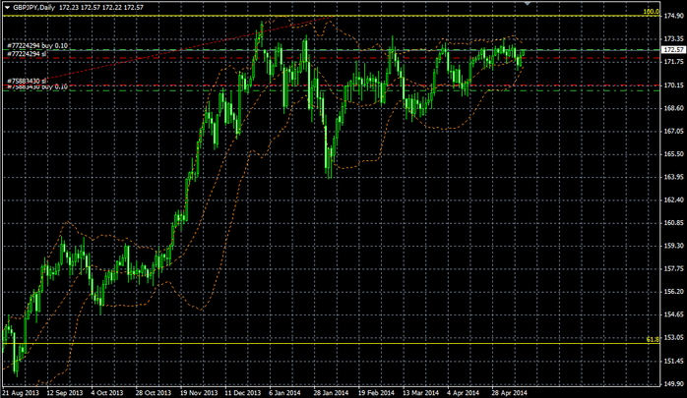Select order label #75883430 buy 0.10

click(x=37, y=87)
